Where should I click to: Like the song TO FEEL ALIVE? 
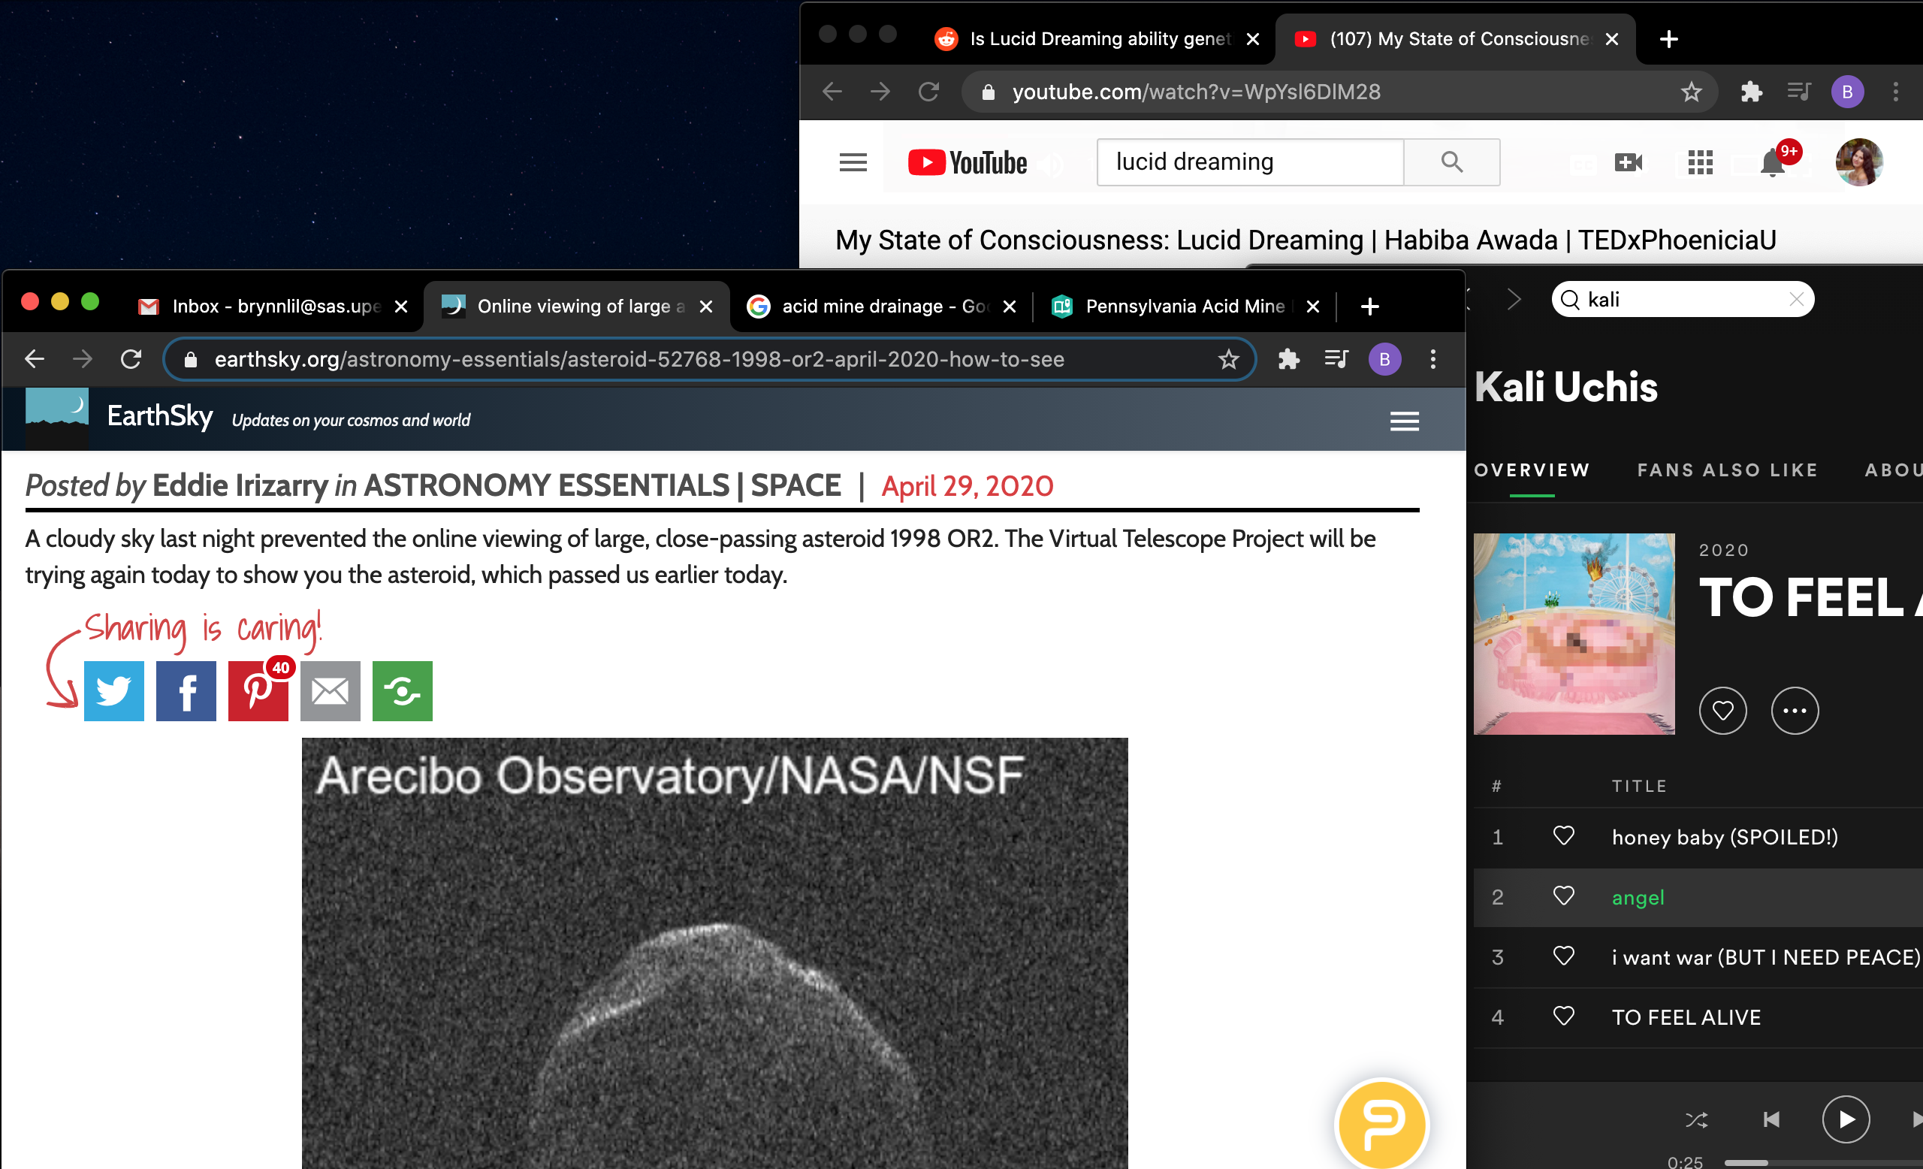(x=1563, y=1016)
